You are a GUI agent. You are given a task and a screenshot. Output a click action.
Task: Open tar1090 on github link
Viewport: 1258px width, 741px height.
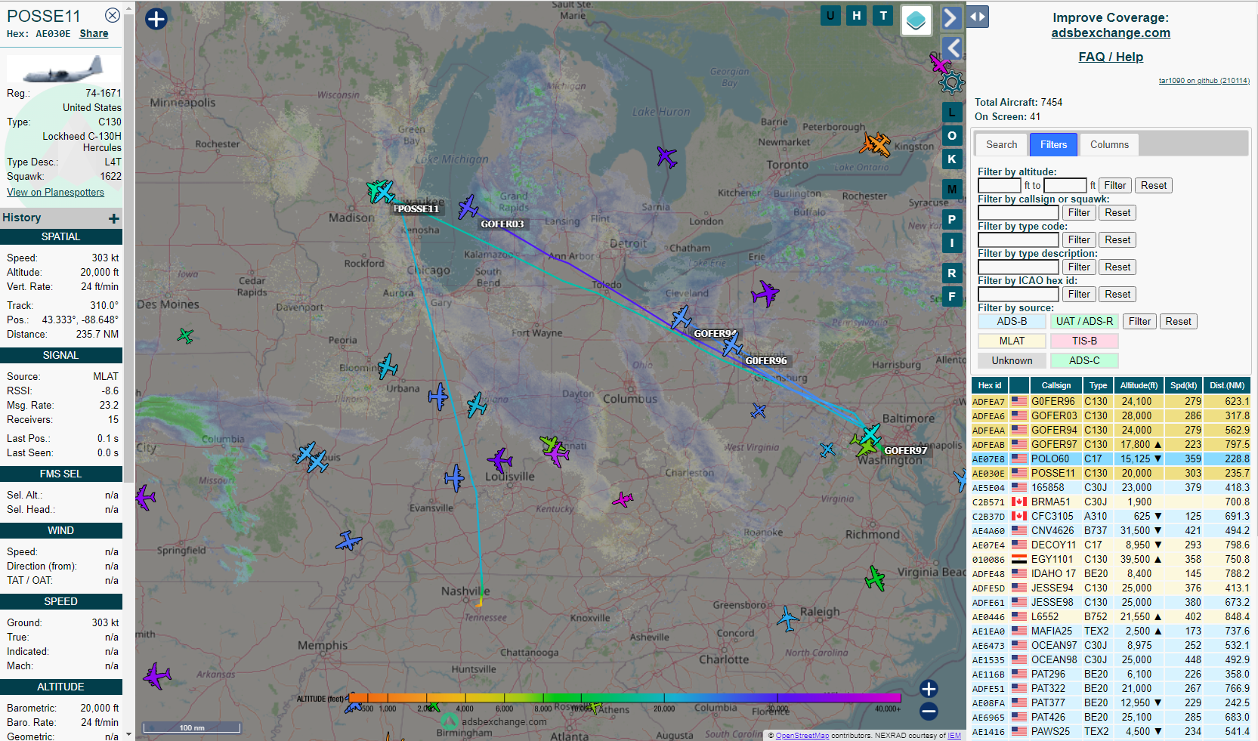coord(1204,81)
